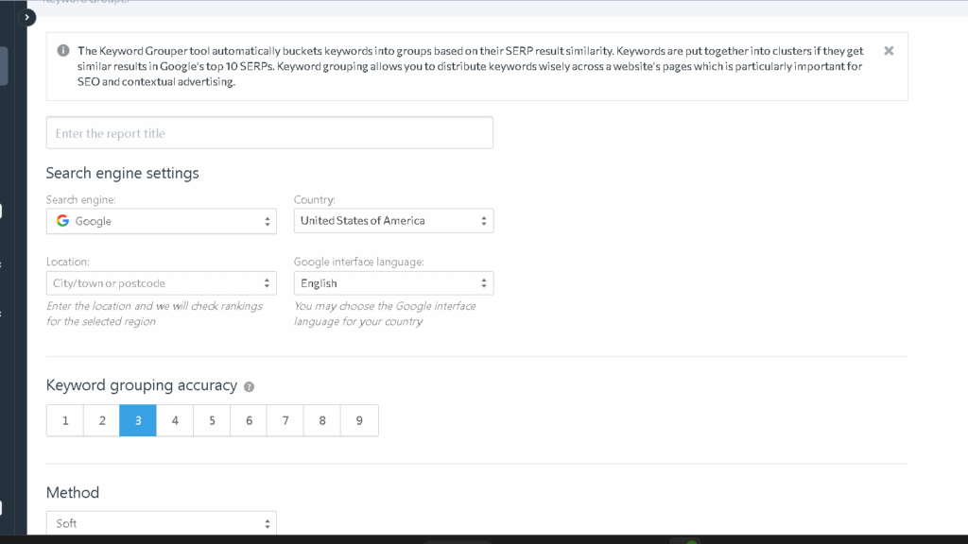
Task: Click the info icon in the banner
Action: tap(62, 51)
